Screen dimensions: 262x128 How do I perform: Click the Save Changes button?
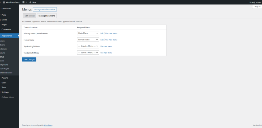click(x=29, y=60)
